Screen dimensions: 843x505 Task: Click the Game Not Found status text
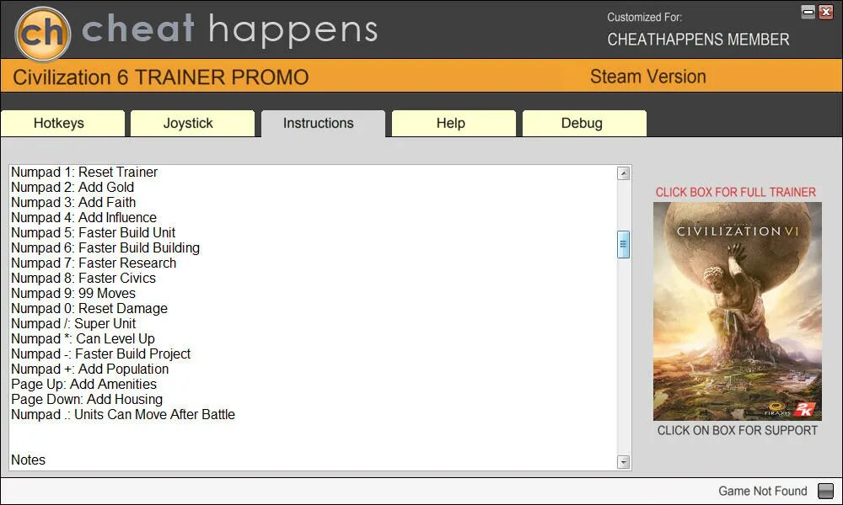[x=763, y=491]
